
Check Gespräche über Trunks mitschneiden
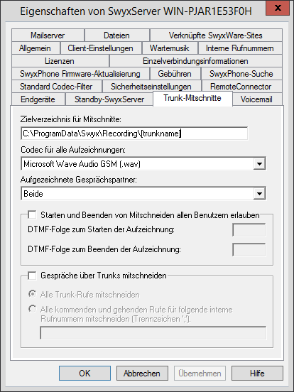click(x=32, y=276)
